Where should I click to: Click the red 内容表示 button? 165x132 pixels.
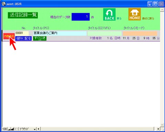9,36
